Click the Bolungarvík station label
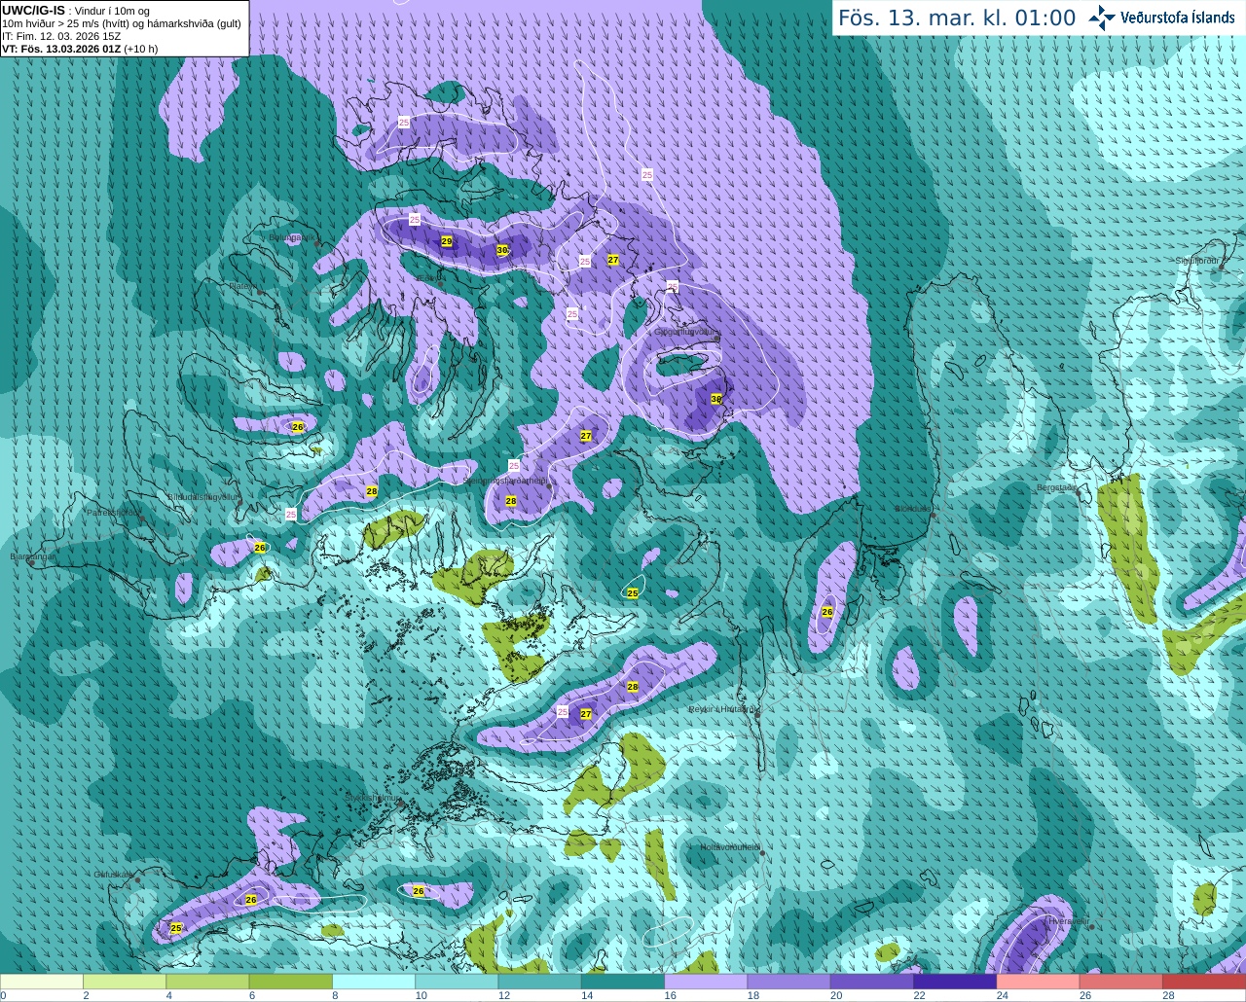 291,236
